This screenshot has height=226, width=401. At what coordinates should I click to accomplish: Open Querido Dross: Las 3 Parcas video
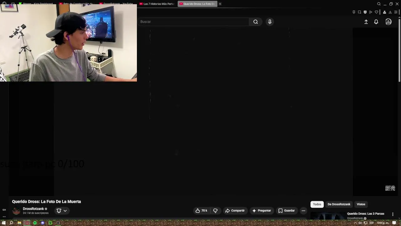coord(366,214)
